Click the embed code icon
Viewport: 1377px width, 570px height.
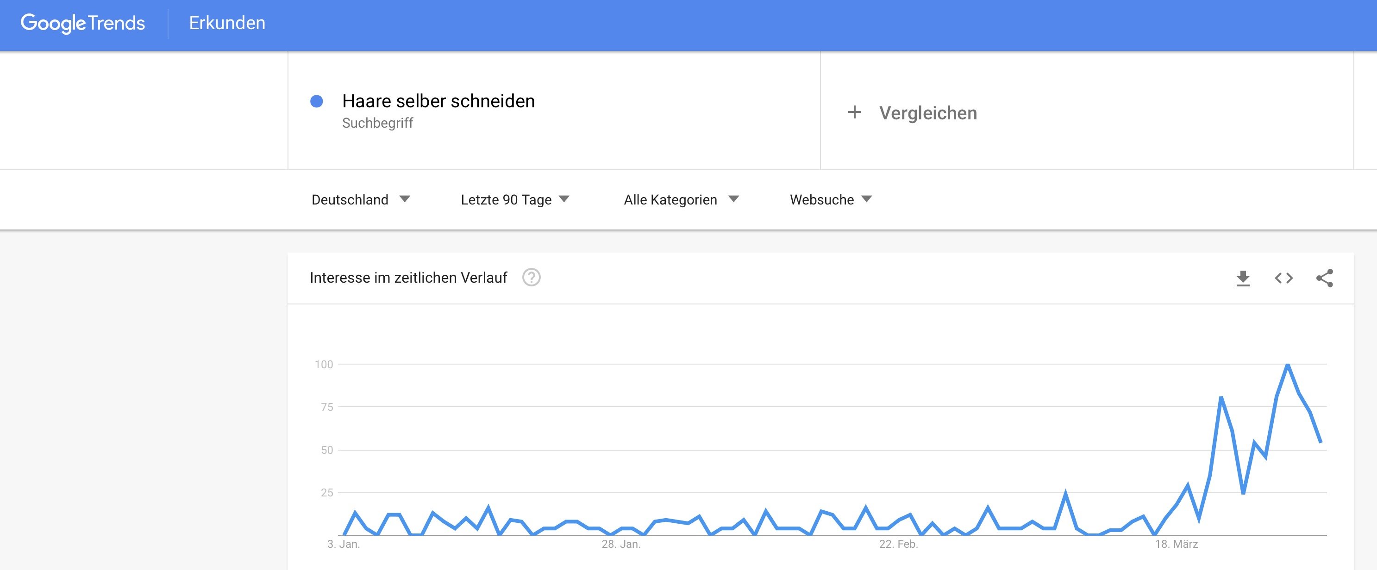click(1283, 279)
